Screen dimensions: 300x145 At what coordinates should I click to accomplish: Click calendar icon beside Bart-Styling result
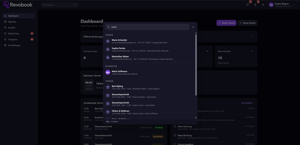[x=108, y=87]
